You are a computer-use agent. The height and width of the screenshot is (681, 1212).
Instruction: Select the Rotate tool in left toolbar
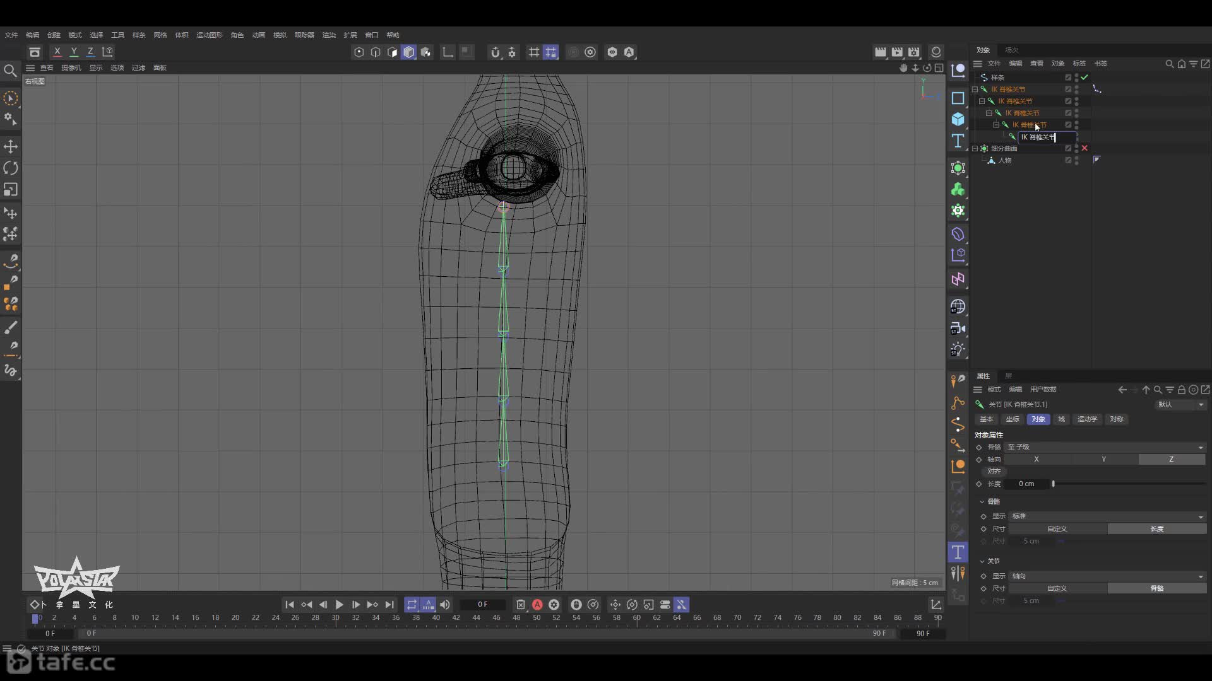(x=11, y=168)
